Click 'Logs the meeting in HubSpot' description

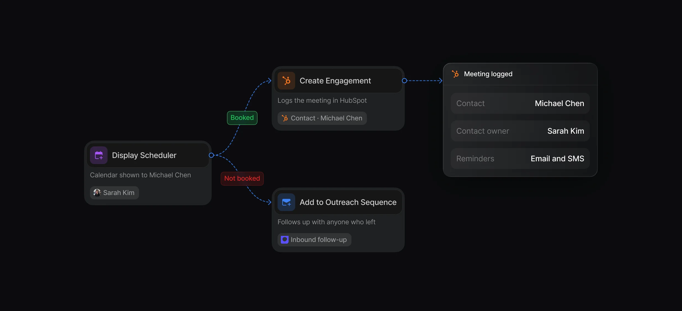point(322,101)
